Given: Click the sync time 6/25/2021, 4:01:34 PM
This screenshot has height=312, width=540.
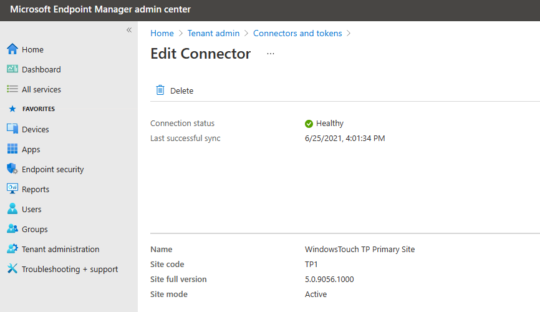Looking at the screenshot, I should coord(345,139).
